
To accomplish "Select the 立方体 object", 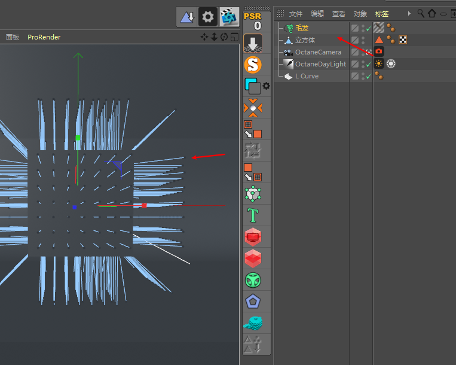I will pos(305,40).
